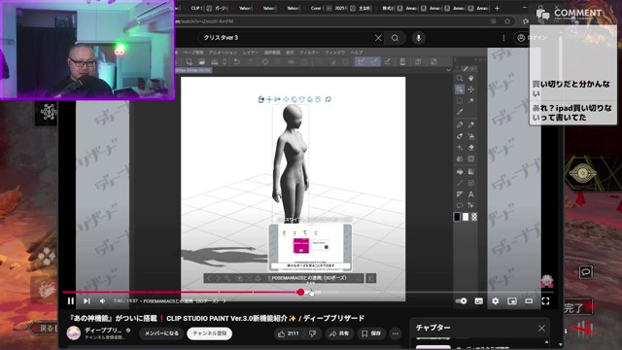Open the more actions ellipsis menu
This screenshot has height=350, width=622.
[x=396, y=333]
